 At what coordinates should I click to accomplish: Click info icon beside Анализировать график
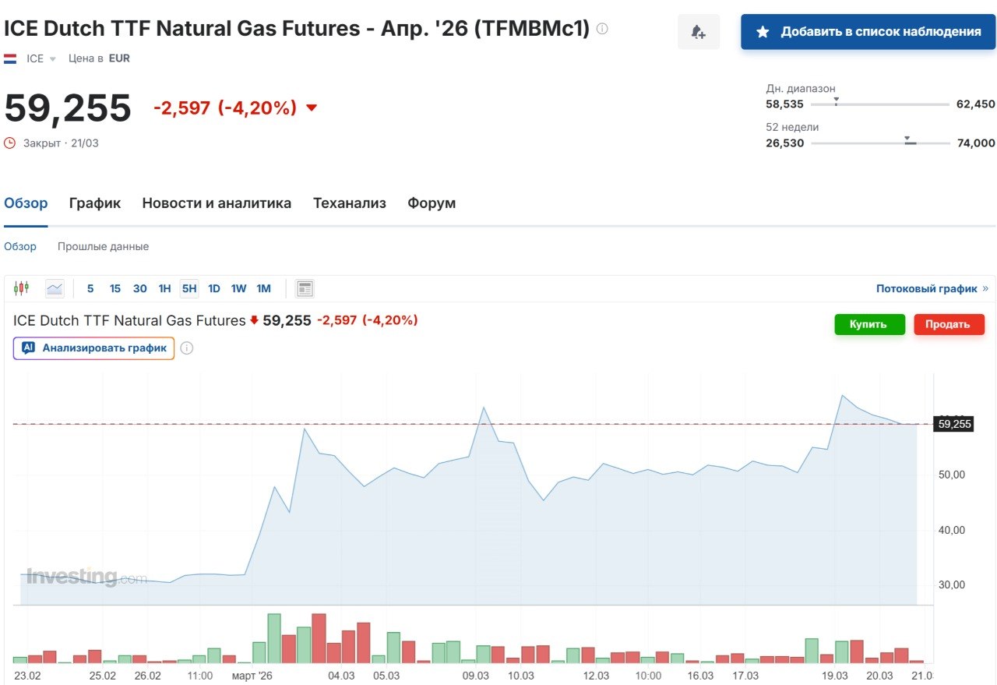coord(187,348)
